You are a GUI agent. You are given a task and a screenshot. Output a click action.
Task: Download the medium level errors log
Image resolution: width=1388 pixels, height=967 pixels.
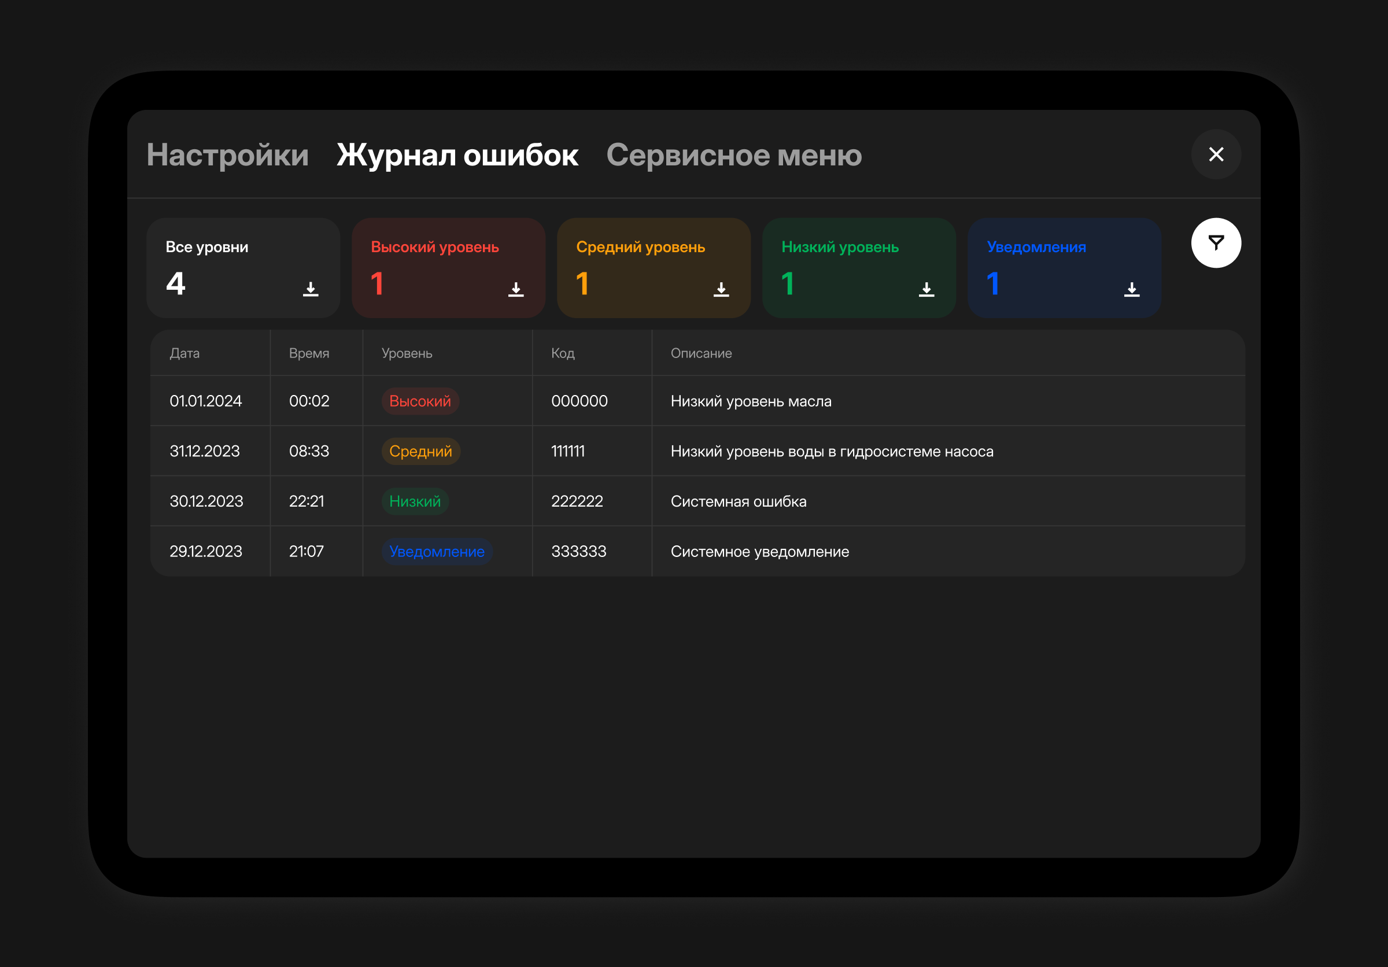click(x=721, y=289)
